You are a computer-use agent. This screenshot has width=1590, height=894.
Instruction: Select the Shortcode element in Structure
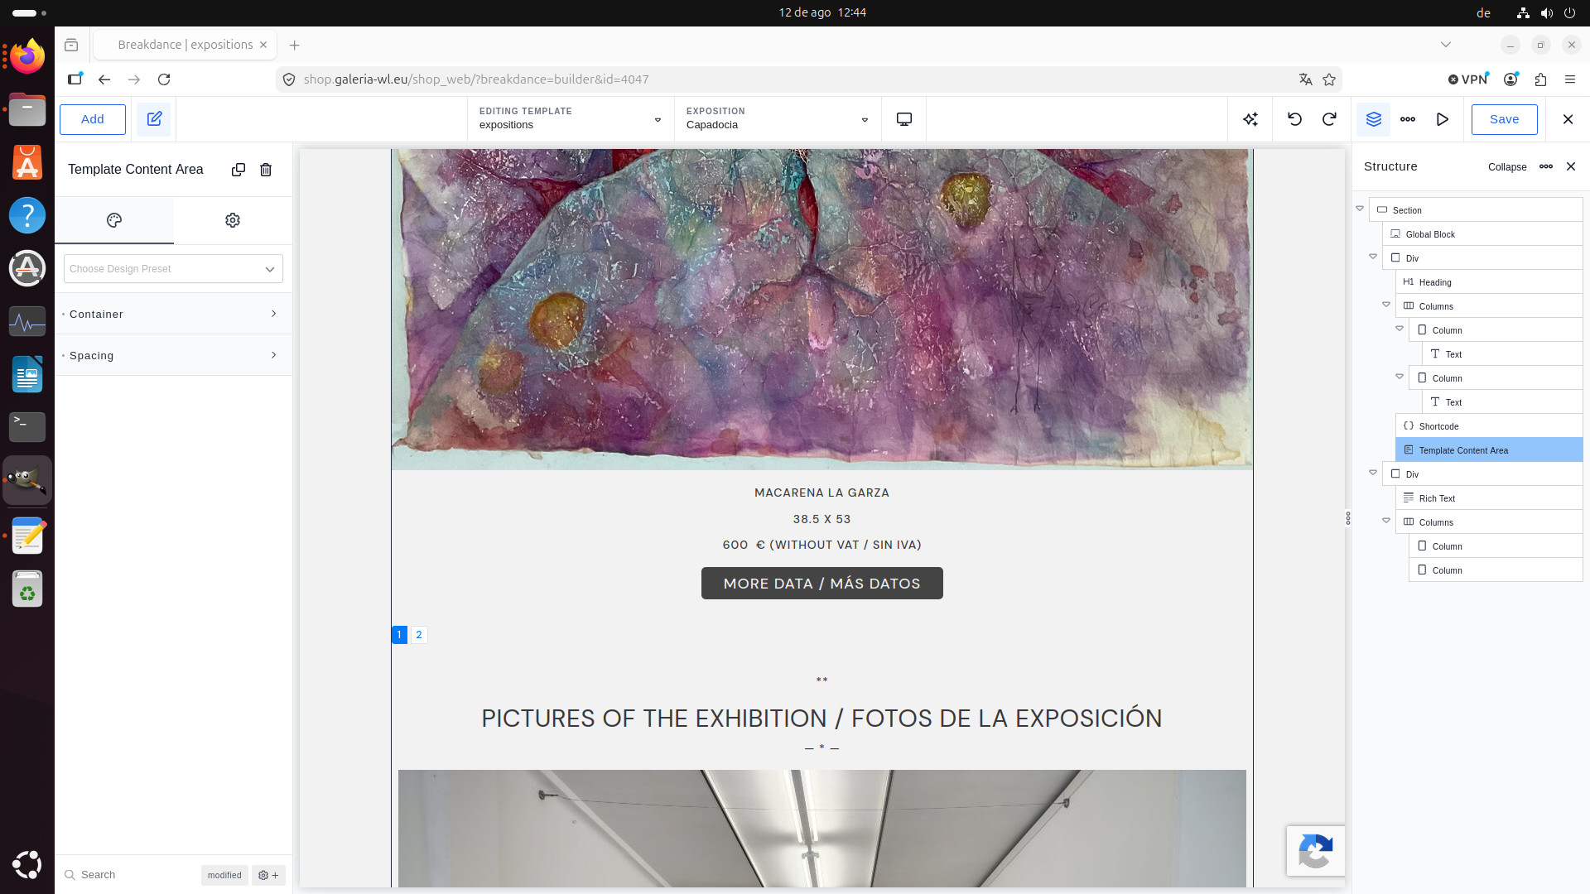coord(1490,426)
